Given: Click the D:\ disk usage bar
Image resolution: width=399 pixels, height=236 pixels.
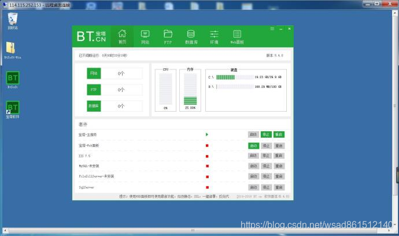Looking at the screenshot, I should tap(235, 87).
